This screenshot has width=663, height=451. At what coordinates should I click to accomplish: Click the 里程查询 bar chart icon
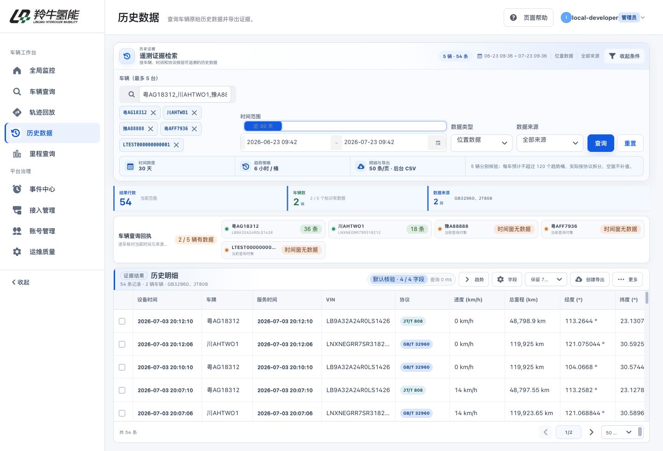(17, 154)
